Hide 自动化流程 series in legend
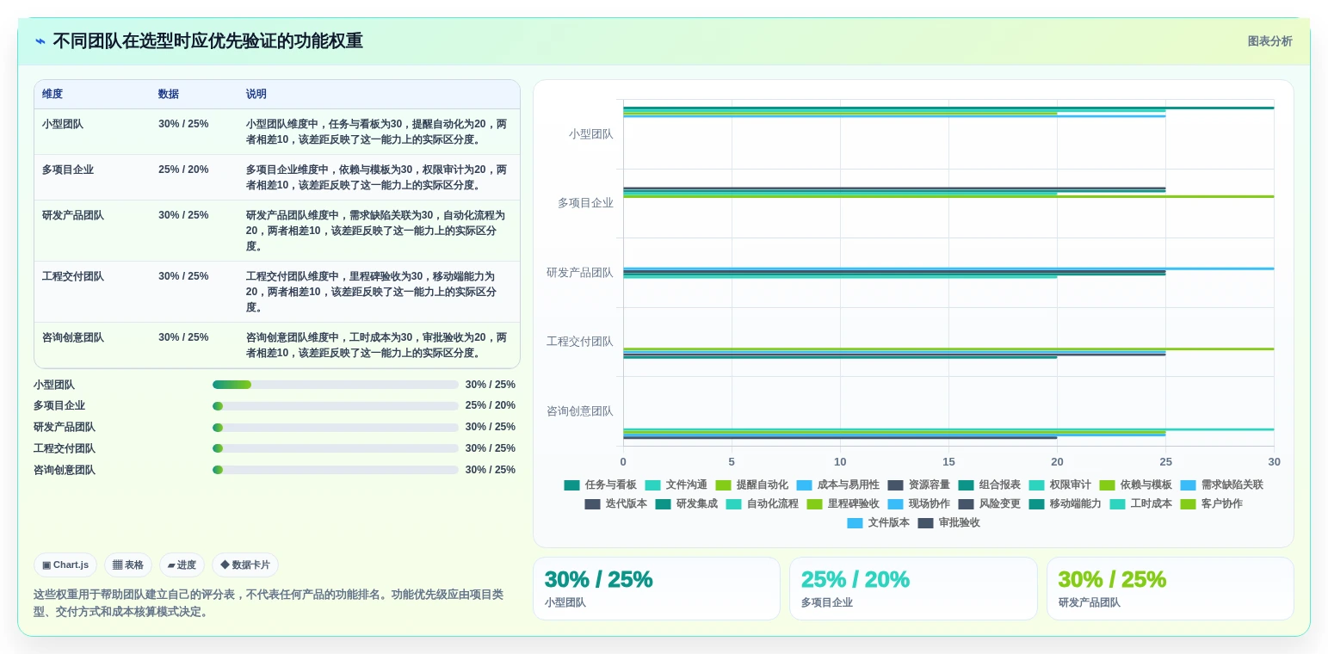 tap(762, 504)
